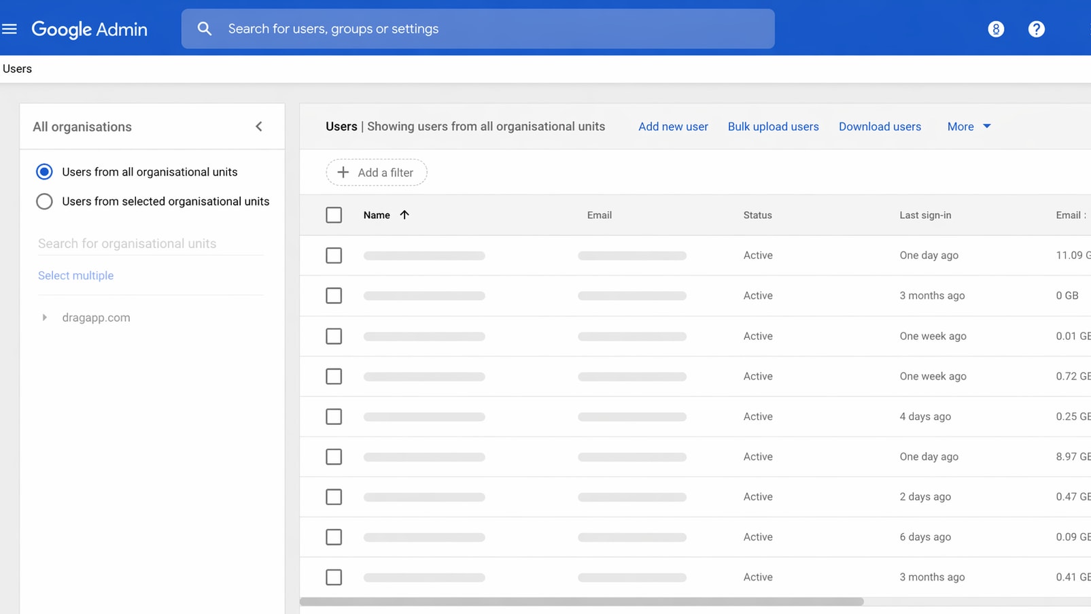The height and width of the screenshot is (614, 1091).
Task: Click the search magnifier icon
Action: click(x=205, y=29)
